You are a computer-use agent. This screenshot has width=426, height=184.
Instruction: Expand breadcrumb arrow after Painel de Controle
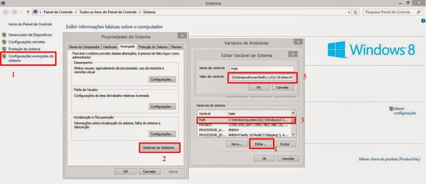click(x=76, y=12)
